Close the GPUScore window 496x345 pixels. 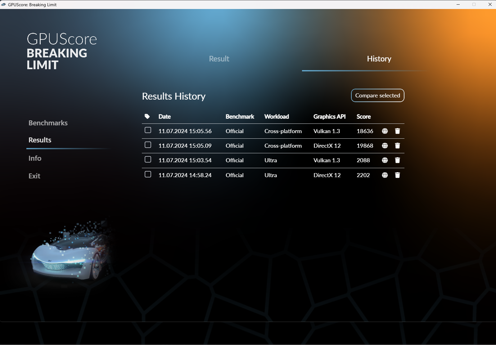[x=490, y=4]
